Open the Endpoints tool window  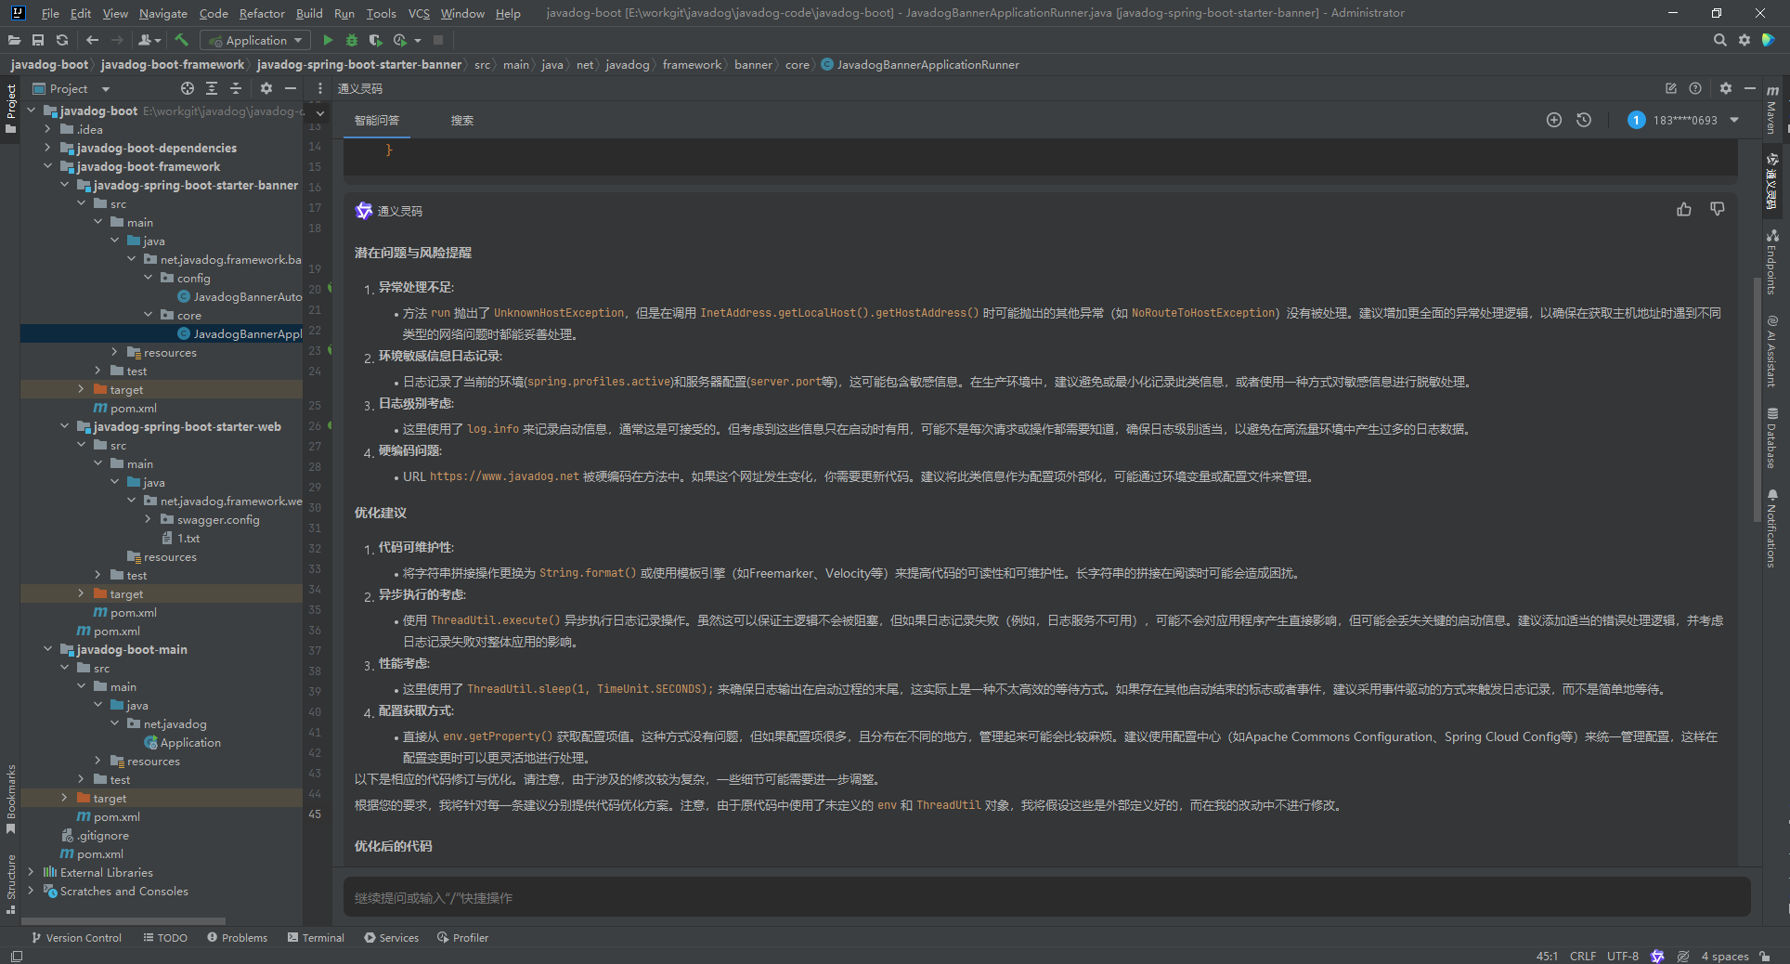click(x=1772, y=263)
